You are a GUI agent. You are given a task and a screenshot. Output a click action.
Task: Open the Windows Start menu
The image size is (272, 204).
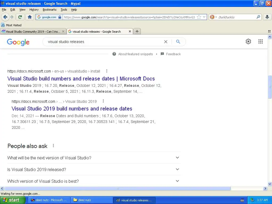coord(13,200)
